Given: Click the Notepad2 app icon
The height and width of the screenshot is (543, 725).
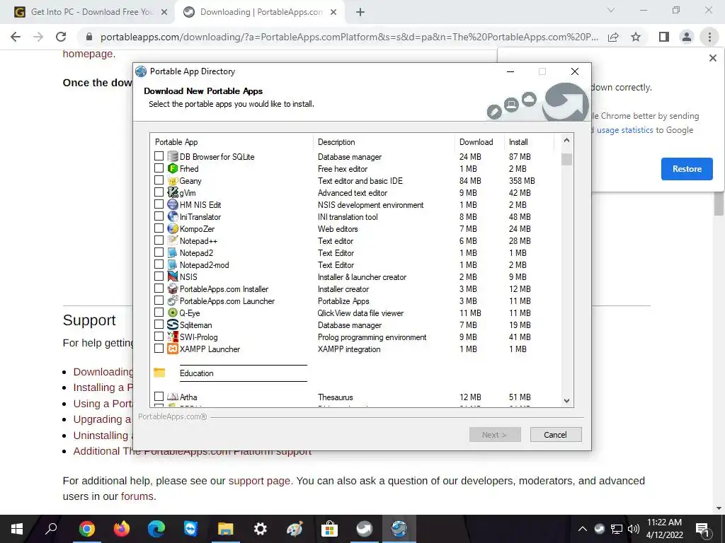Looking at the screenshot, I should pyautogui.click(x=173, y=252).
